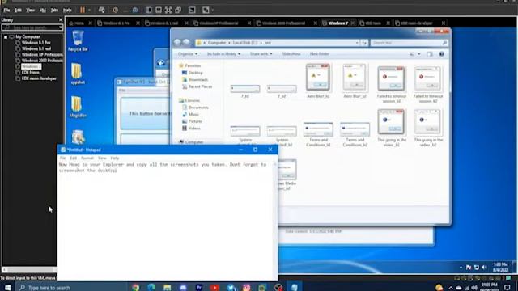Open Windows Start button on host
518x291 pixels.
pos(7,288)
